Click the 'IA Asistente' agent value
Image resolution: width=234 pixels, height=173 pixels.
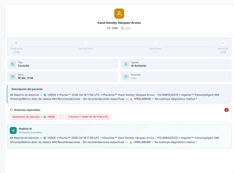(138, 66)
